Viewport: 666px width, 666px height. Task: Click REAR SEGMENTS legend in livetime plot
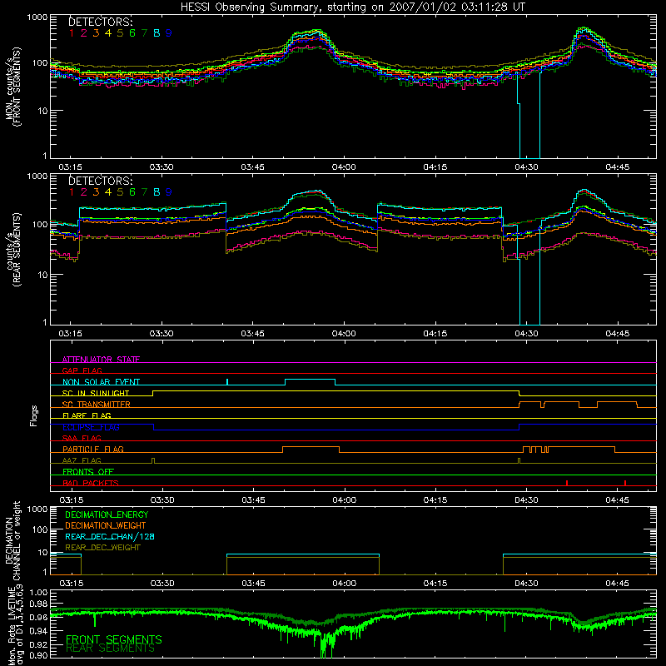pos(111,649)
